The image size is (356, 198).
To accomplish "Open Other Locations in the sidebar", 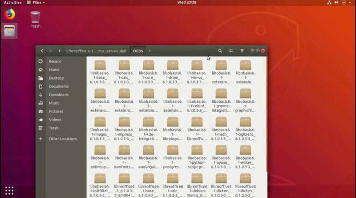I will pos(61,139).
